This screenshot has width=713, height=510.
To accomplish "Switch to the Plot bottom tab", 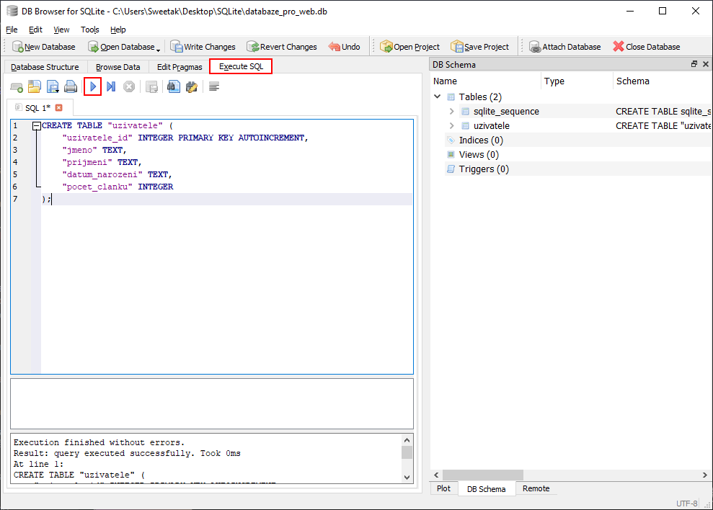I will 443,488.
